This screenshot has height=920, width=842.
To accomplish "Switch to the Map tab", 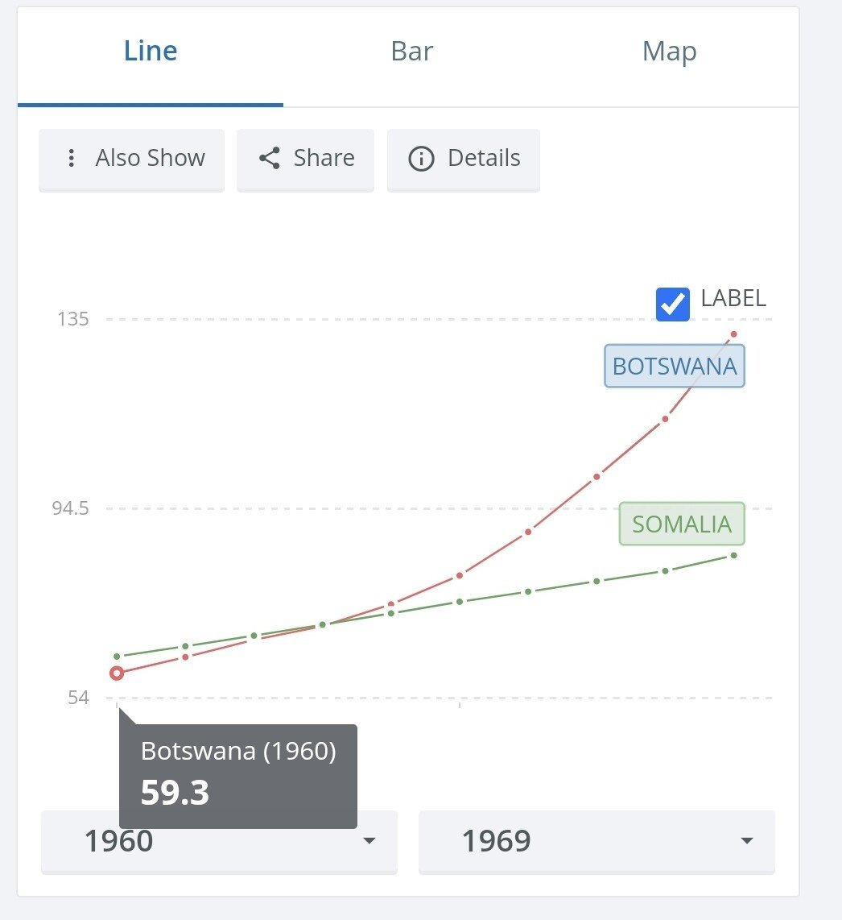I will coord(669,52).
